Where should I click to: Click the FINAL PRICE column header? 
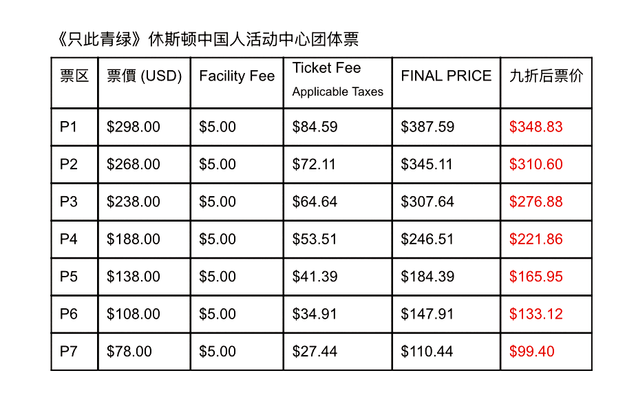446,76
